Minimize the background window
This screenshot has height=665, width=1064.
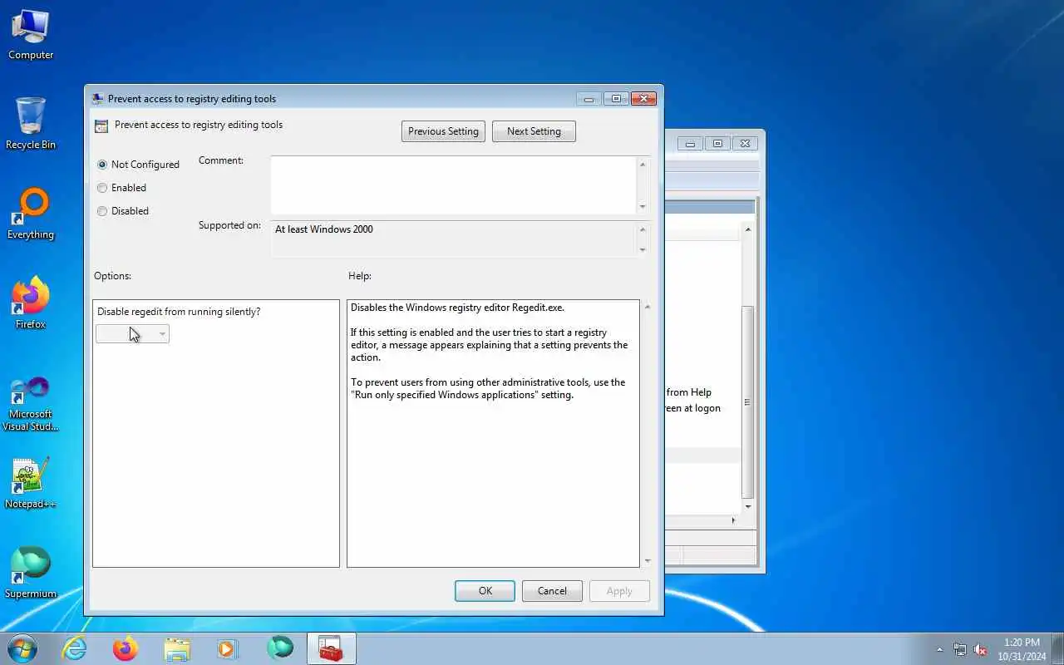pyautogui.click(x=690, y=144)
